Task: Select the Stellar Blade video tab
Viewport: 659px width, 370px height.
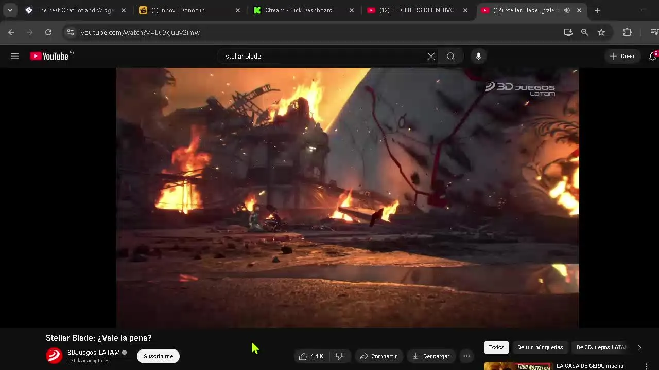Action: (x=520, y=10)
